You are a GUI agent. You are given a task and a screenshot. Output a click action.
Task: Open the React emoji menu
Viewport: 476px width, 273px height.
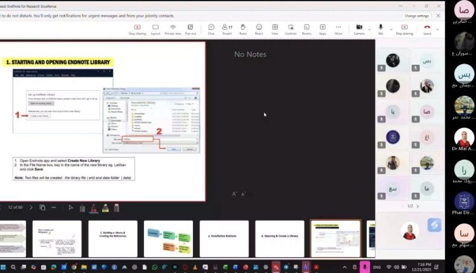pyautogui.click(x=259, y=29)
